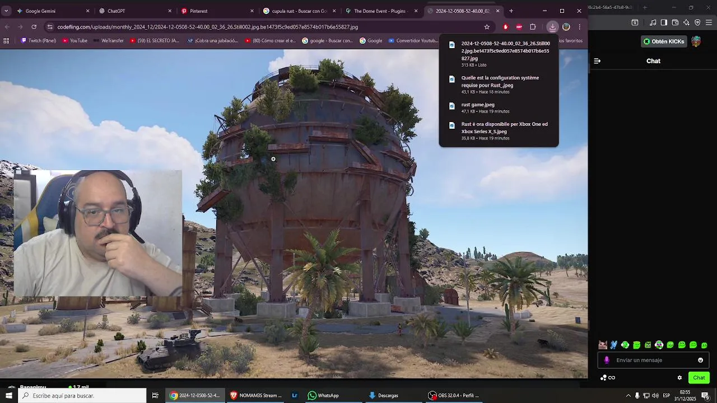Open the Chrome extensions puzzle menu
Viewport: 717px width, 403px height.
point(533,26)
